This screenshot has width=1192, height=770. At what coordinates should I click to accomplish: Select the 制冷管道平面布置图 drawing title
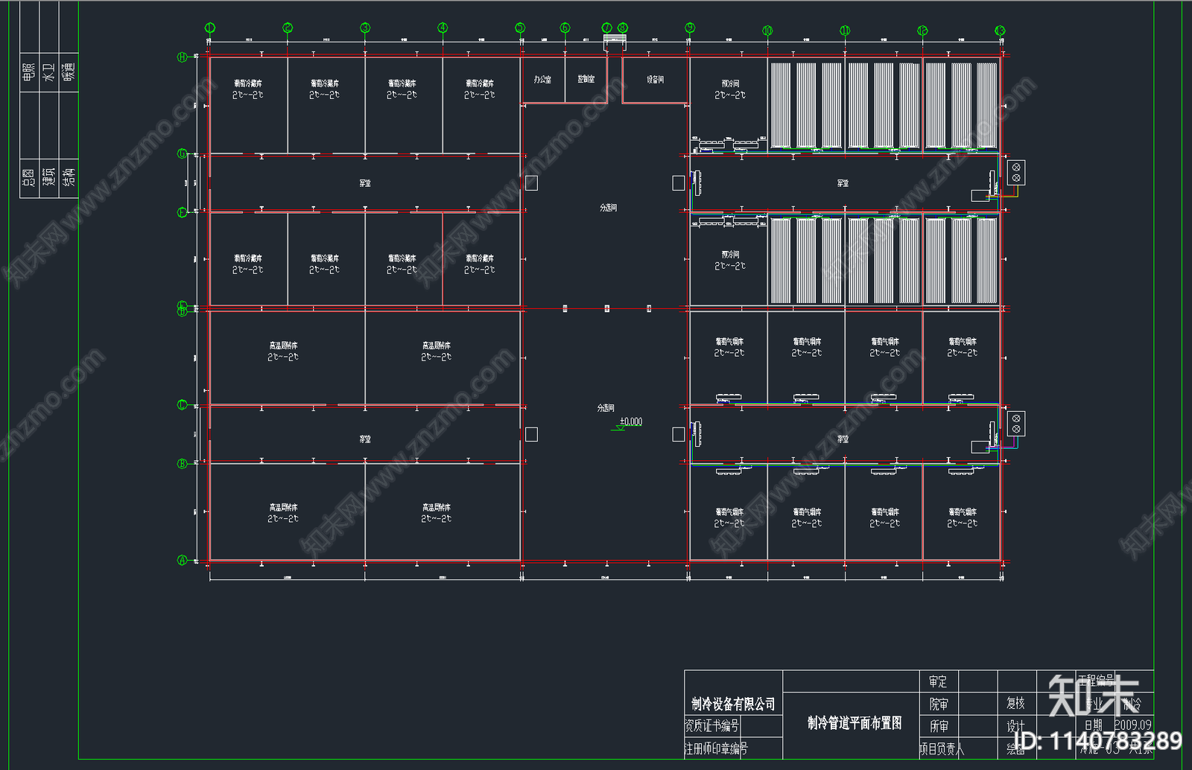[855, 723]
